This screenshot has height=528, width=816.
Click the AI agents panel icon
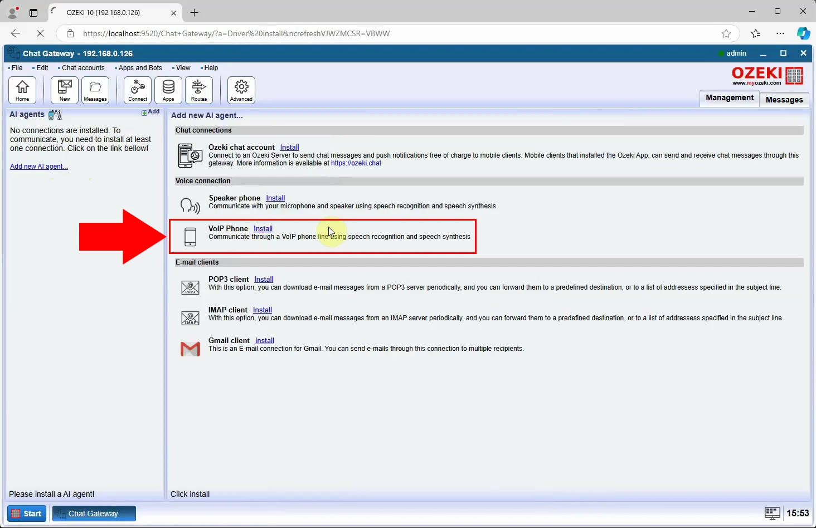[55, 115]
